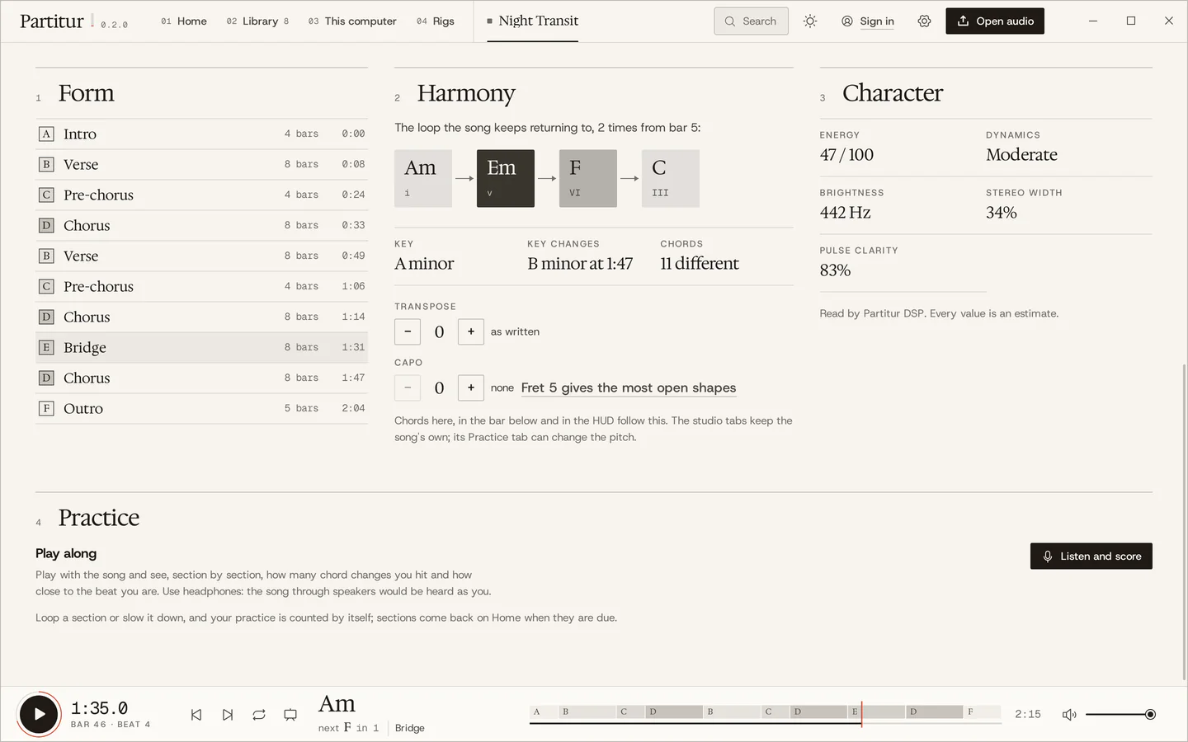The image size is (1188, 742).
Task: Start Listen and score practice
Action: 1091,556
